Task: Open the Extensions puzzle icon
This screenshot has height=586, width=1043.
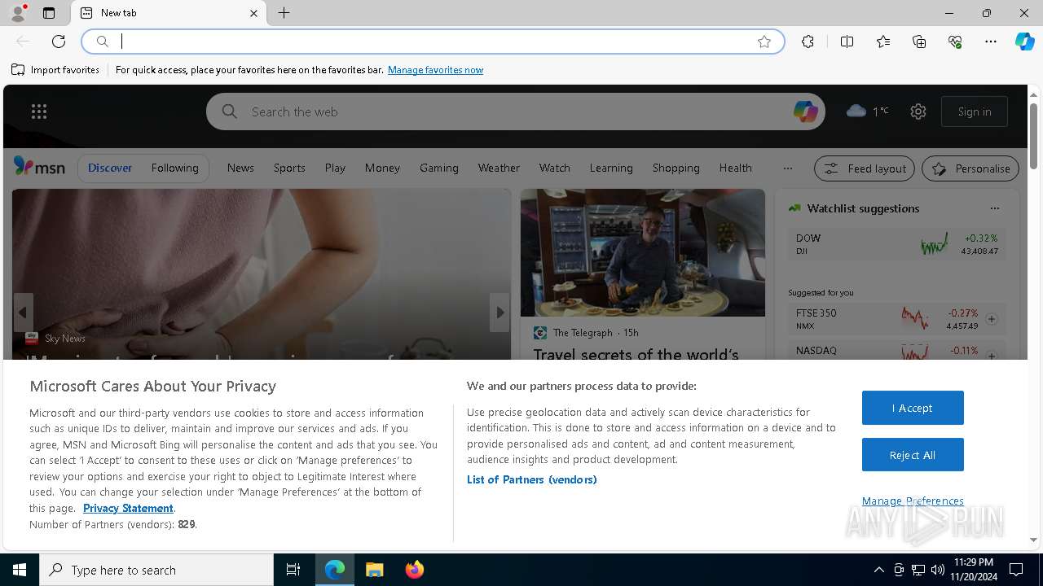Action: (x=808, y=42)
